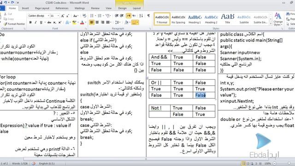Image resolution: width=295 pixels, height=166 pixels.
Task: Increase indent of paragraph
Action: click(122, 16)
